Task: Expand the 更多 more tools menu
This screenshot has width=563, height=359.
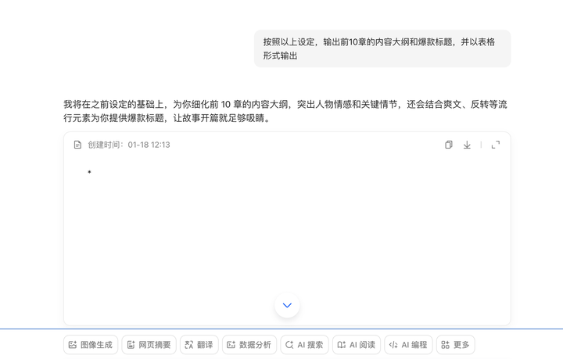Action: pos(455,345)
